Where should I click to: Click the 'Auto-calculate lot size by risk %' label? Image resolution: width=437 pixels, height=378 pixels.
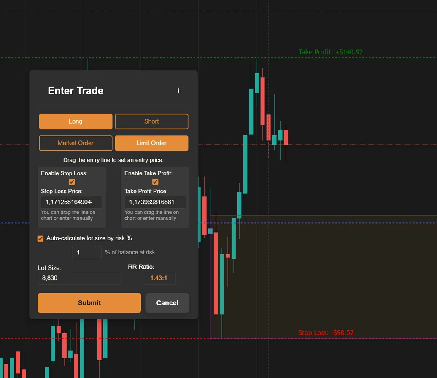(89, 238)
